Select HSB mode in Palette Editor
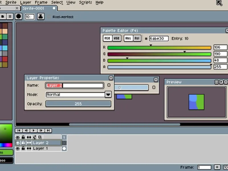This screenshot has height=171, width=228. (117, 38)
